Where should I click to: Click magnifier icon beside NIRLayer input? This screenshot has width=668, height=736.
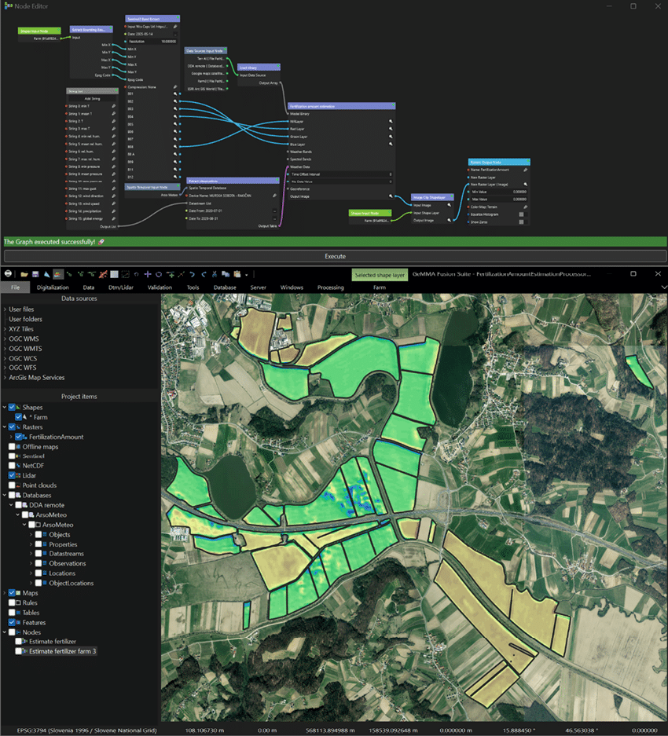[390, 122]
